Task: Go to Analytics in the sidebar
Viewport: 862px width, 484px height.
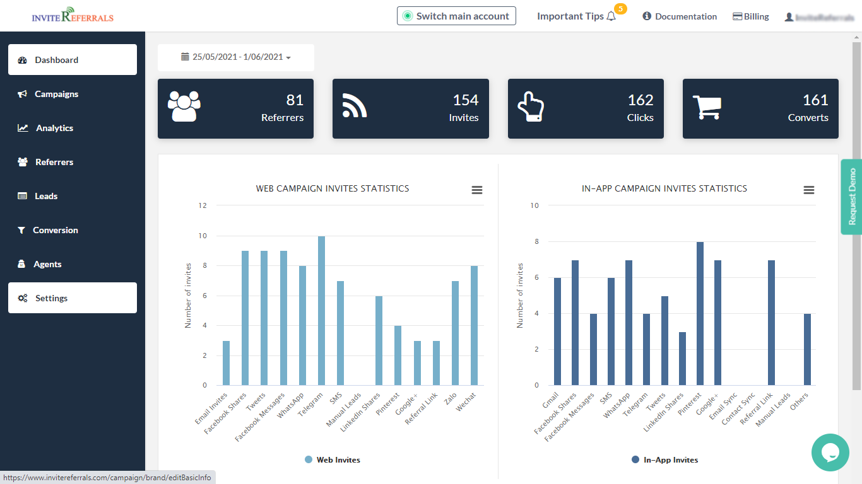Action: [x=54, y=128]
